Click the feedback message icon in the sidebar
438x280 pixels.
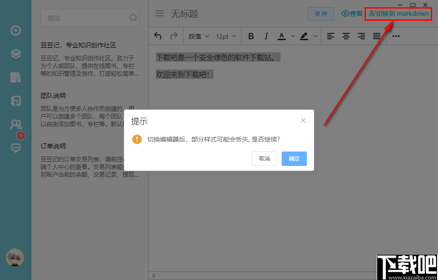(15, 148)
